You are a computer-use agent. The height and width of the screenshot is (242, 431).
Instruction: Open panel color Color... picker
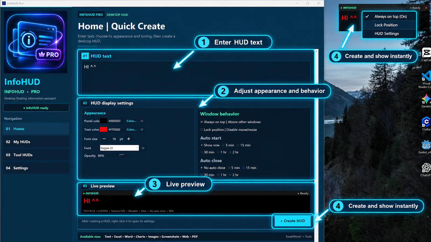(x=131, y=121)
